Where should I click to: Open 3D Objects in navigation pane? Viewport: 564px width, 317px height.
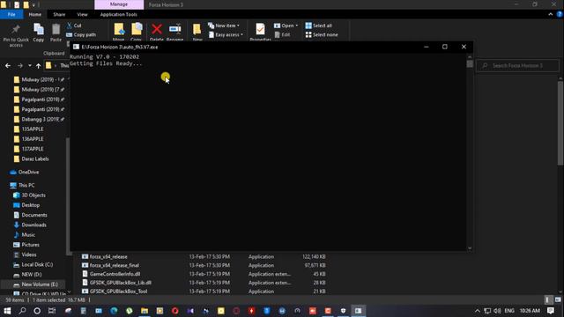(33, 195)
